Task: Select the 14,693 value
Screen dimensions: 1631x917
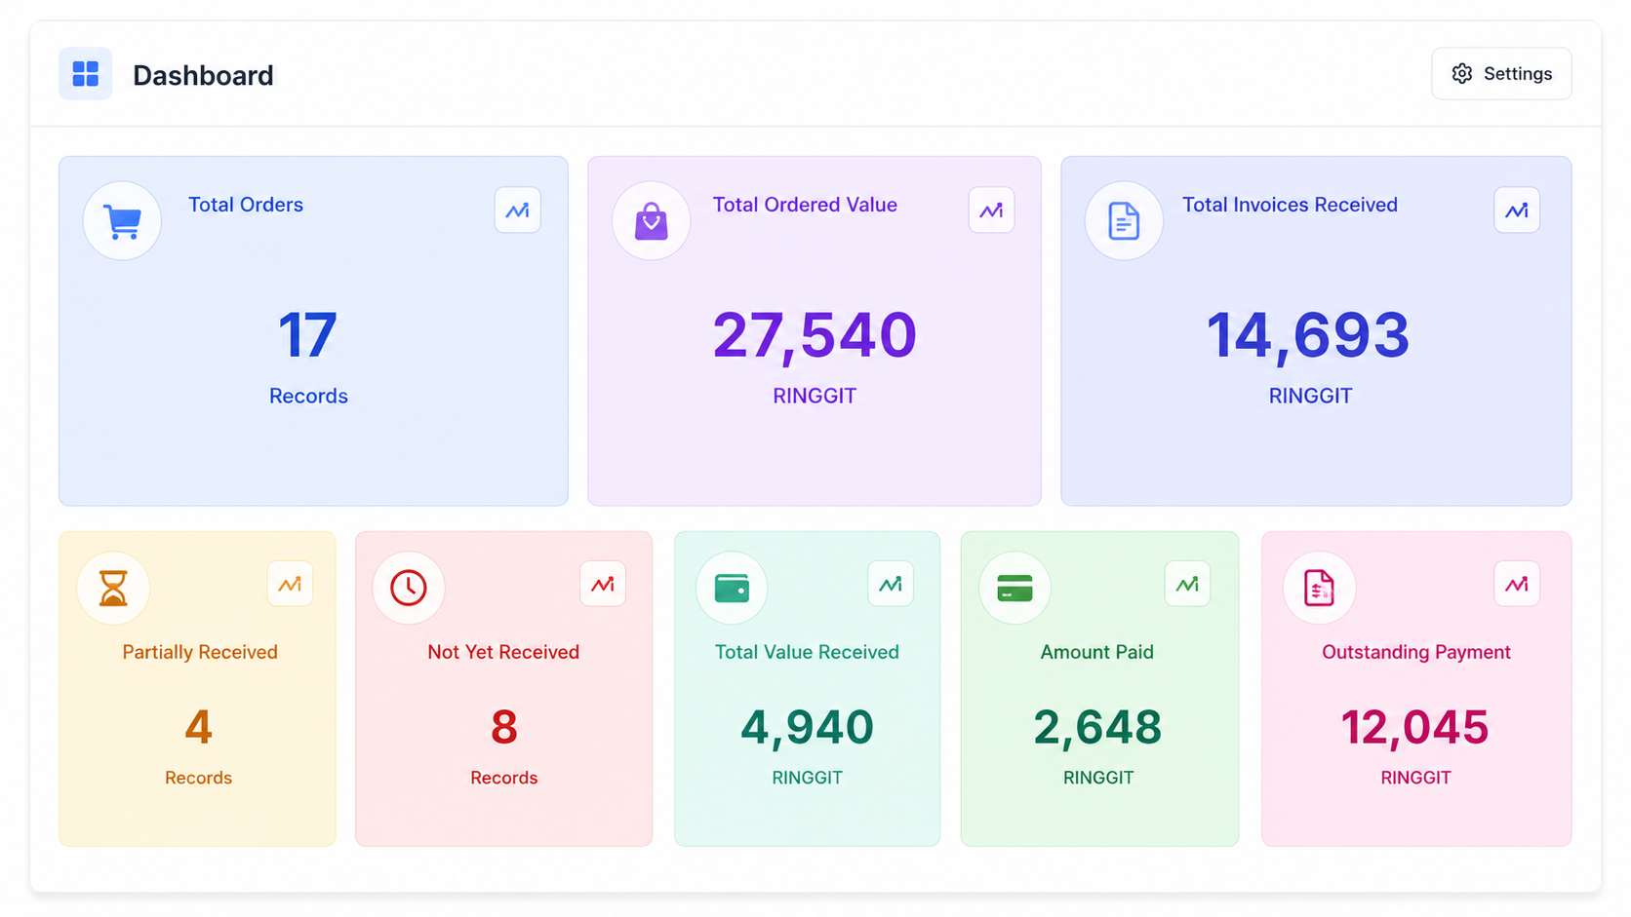Action: pyautogui.click(x=1308, y=336)
